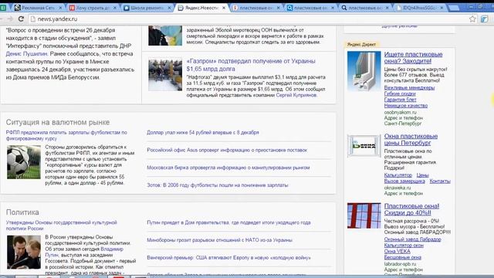Image resolution: width=494 pixels, height=278 pixels.
Task: Switch to the Школа ремонта tab
Action: click(147, 8)
